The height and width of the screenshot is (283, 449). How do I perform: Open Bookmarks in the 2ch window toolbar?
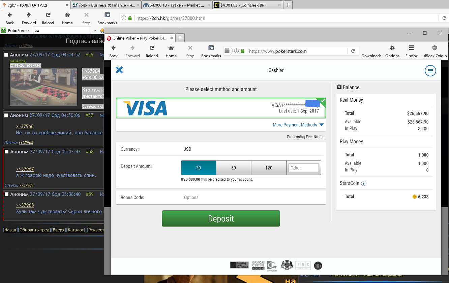(x=107, y=19)
